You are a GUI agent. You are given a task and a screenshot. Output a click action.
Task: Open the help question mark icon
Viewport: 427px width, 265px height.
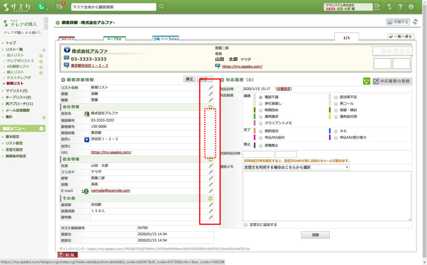click(x=400, y=7)
